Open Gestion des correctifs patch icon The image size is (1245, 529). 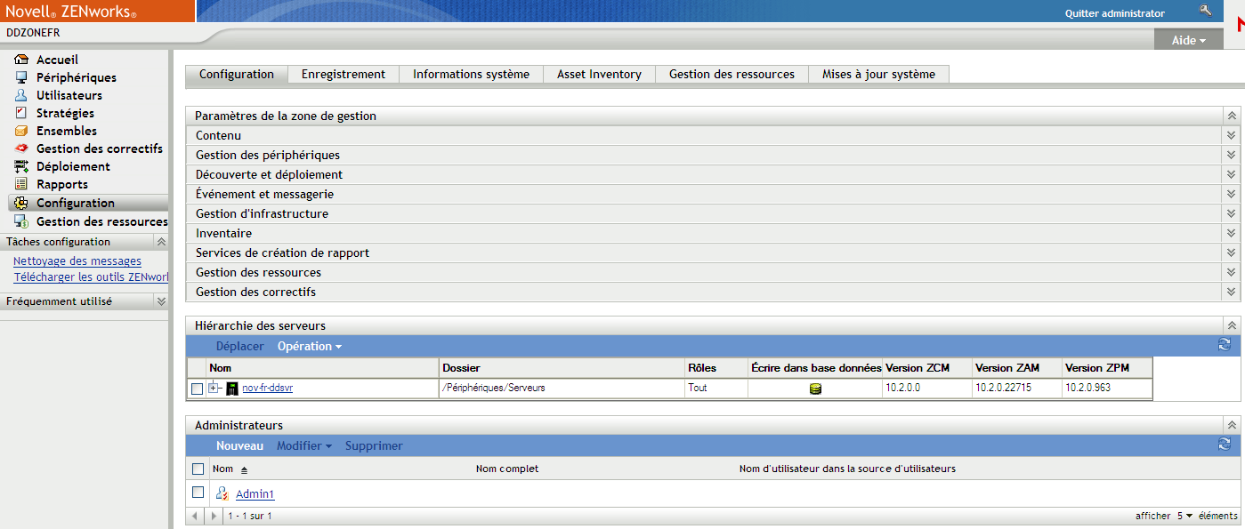tap(21, 148)
